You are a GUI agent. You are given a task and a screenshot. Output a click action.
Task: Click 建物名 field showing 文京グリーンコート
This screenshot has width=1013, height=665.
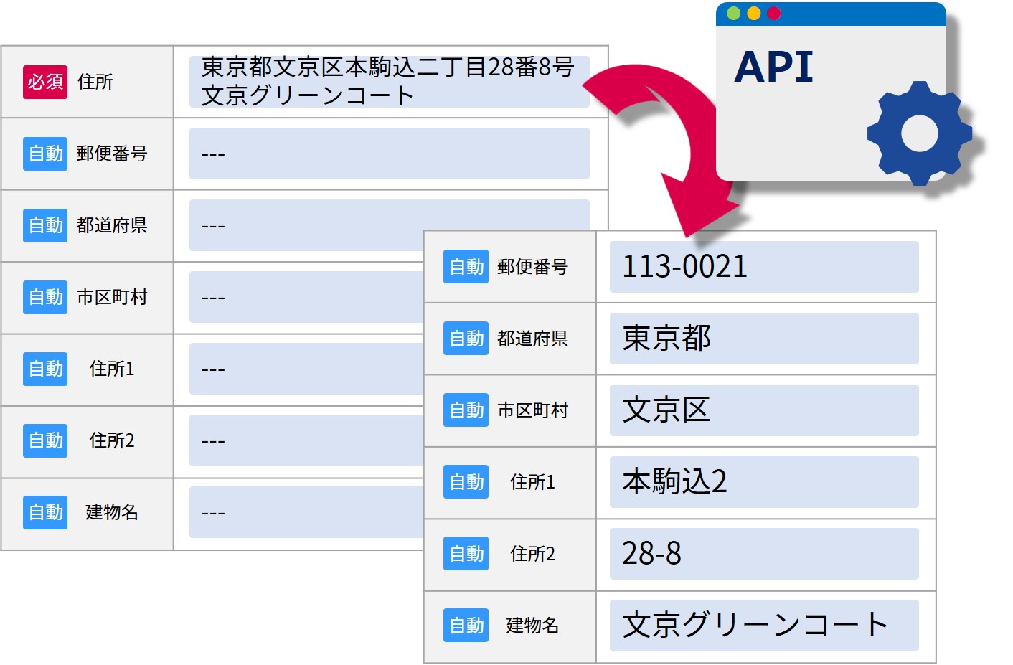(763, 626)
